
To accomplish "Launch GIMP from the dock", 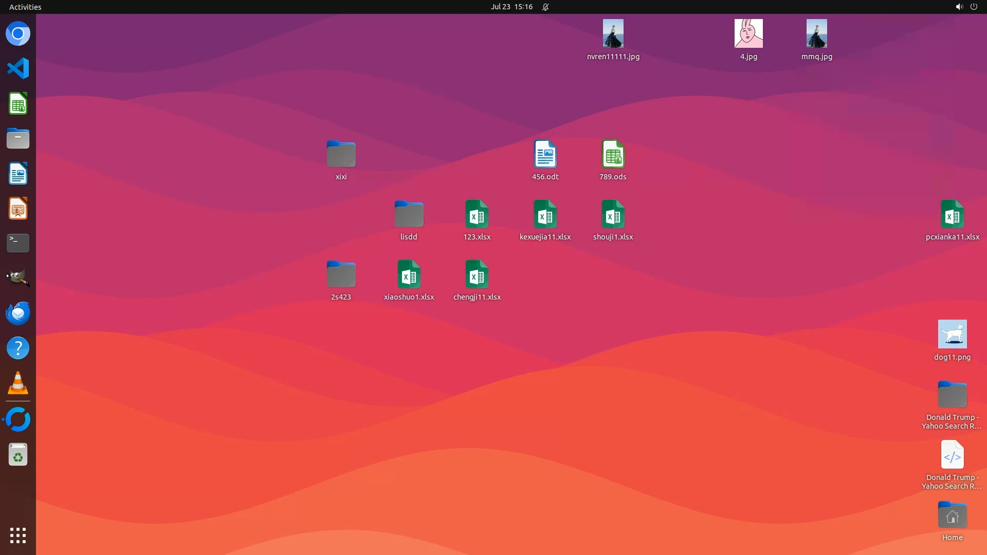I will 18,278.
